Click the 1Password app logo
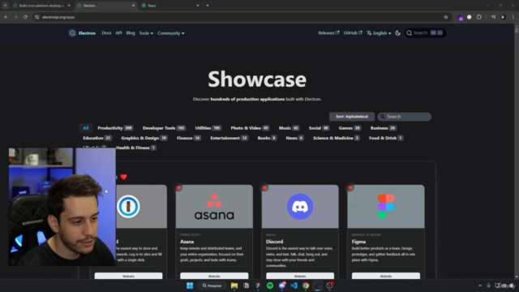This screenshot has height=292, width=519. click(x=128, y=207)
